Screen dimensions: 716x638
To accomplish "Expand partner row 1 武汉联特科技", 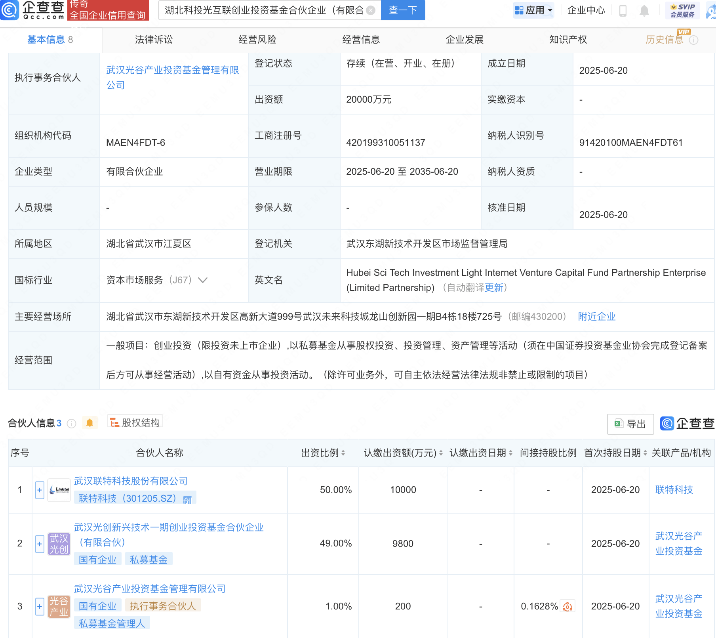I will click(40, 490).
